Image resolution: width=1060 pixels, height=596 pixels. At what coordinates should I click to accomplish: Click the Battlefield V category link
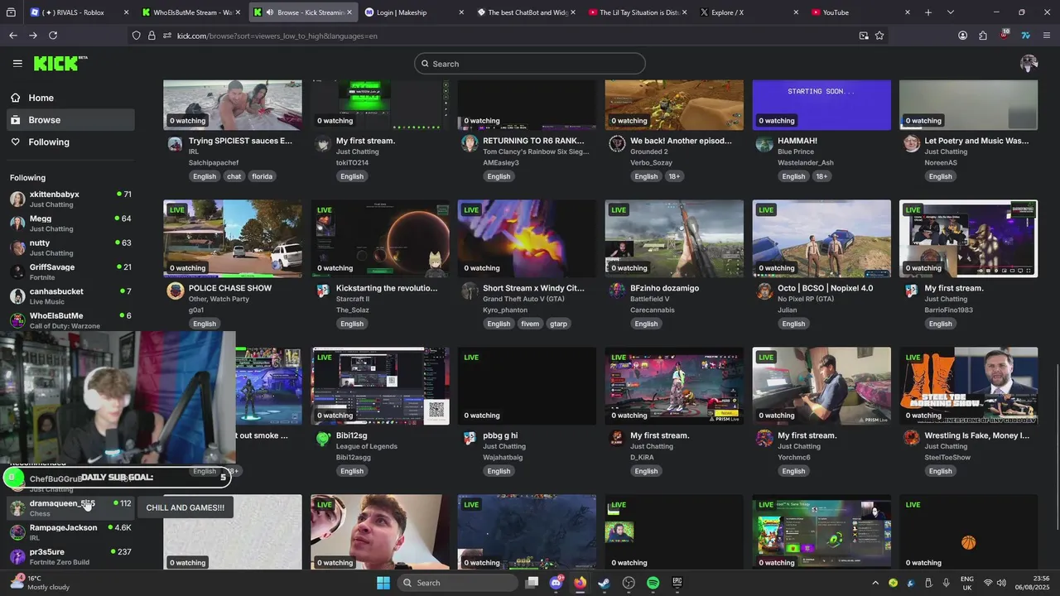tap(650, 299)
